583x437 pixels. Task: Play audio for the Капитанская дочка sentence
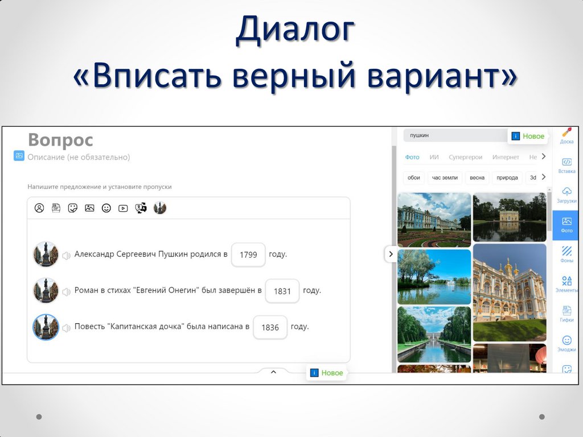(x=66, y=328)
